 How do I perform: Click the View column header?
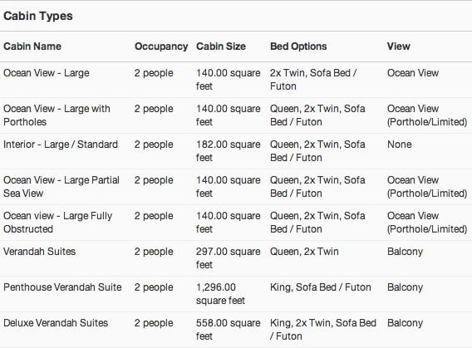[x=399, y=47]
